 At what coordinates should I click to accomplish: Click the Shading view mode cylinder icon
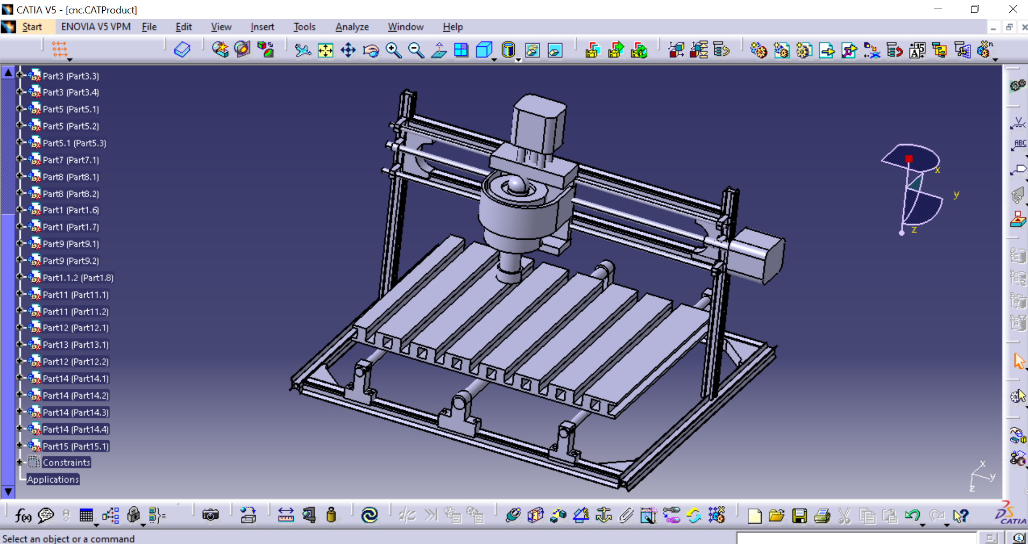click(x=508, y=51)
